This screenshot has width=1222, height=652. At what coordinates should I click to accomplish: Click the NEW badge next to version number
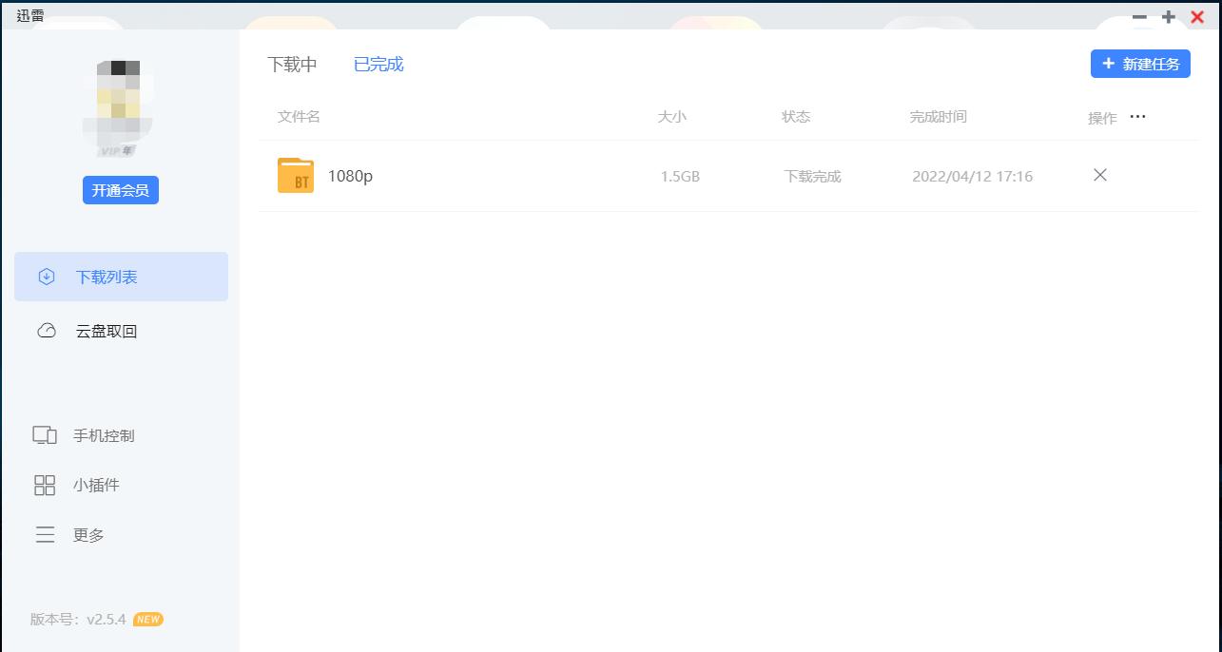click(147, 619)
